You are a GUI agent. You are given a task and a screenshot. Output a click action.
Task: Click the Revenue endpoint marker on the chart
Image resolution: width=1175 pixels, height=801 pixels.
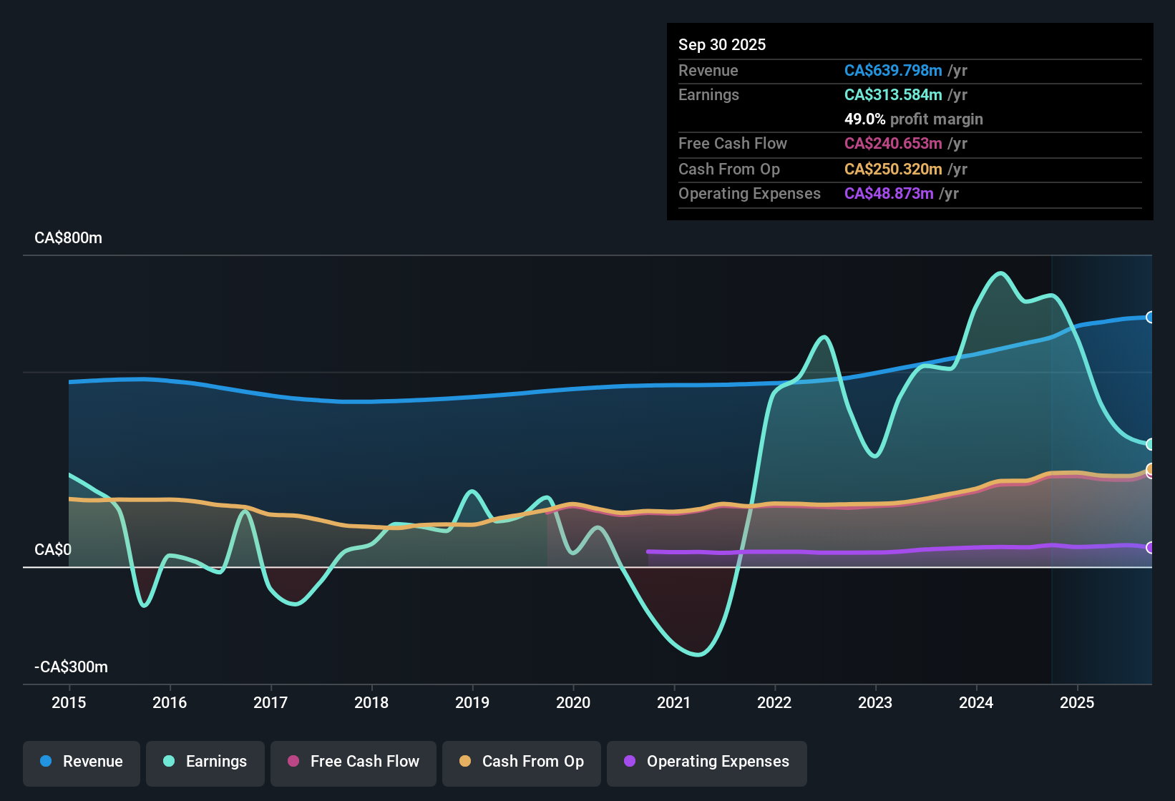click(x=1150, y=317)
